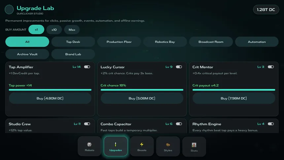Image resolution: width=284 pixels, height=160 pixels.
Task: Filter by Broadcast Room category
Action: (x=211, y=42)
